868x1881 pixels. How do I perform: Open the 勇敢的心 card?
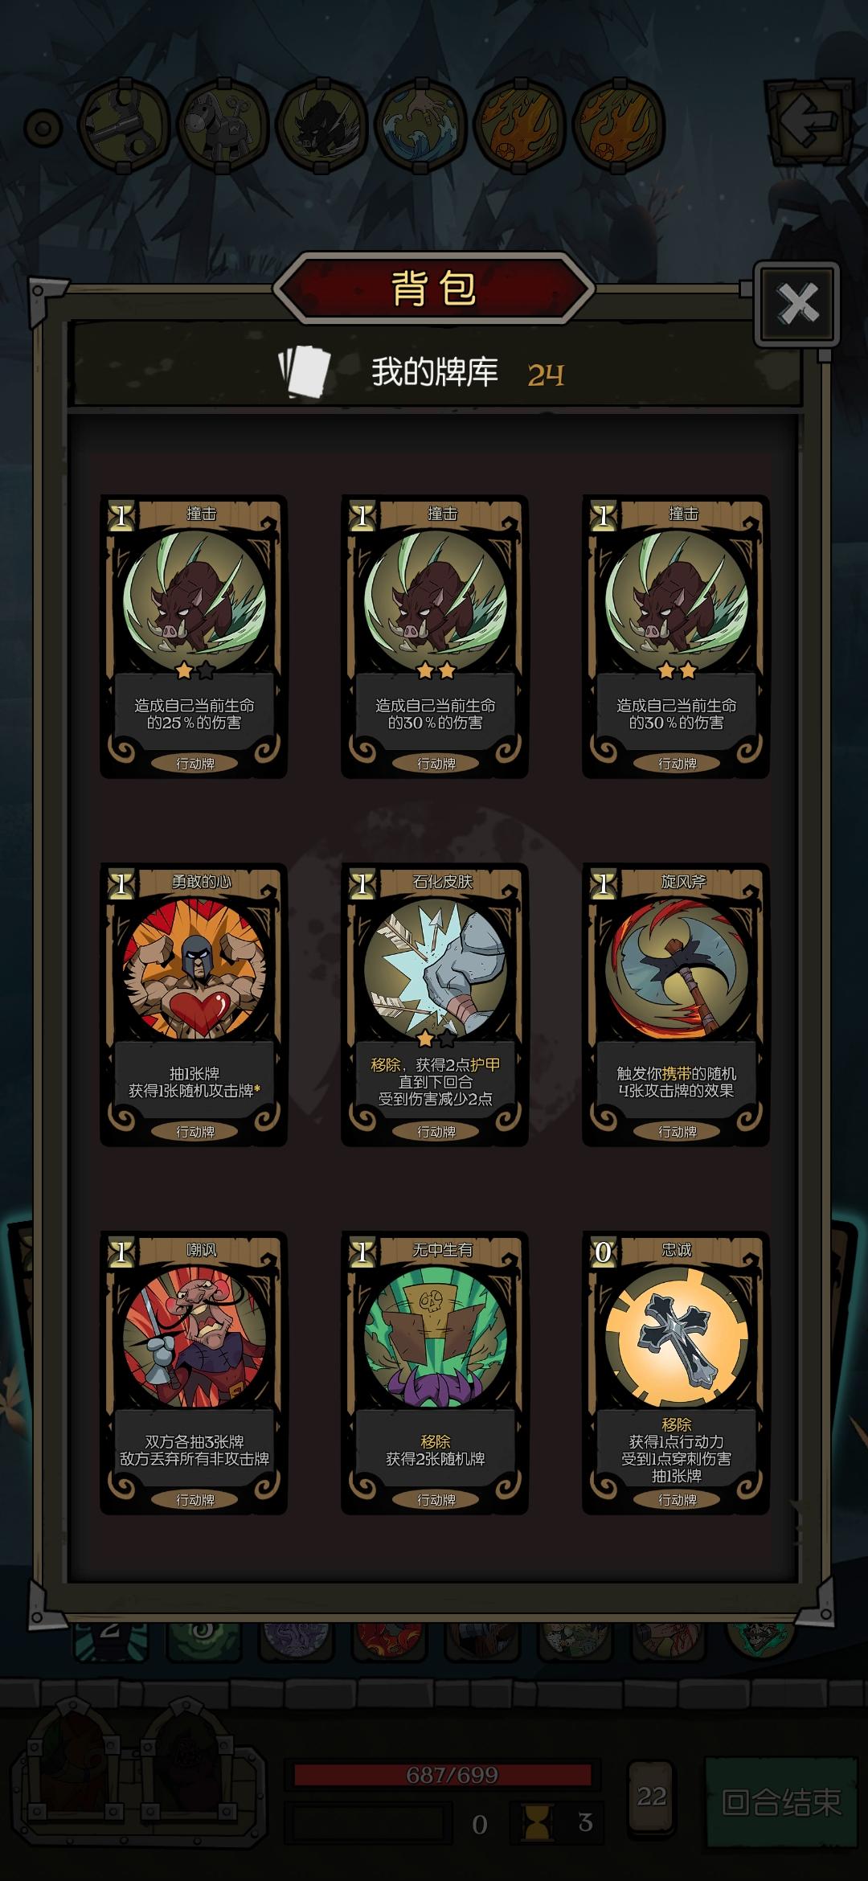point(194,1005)
